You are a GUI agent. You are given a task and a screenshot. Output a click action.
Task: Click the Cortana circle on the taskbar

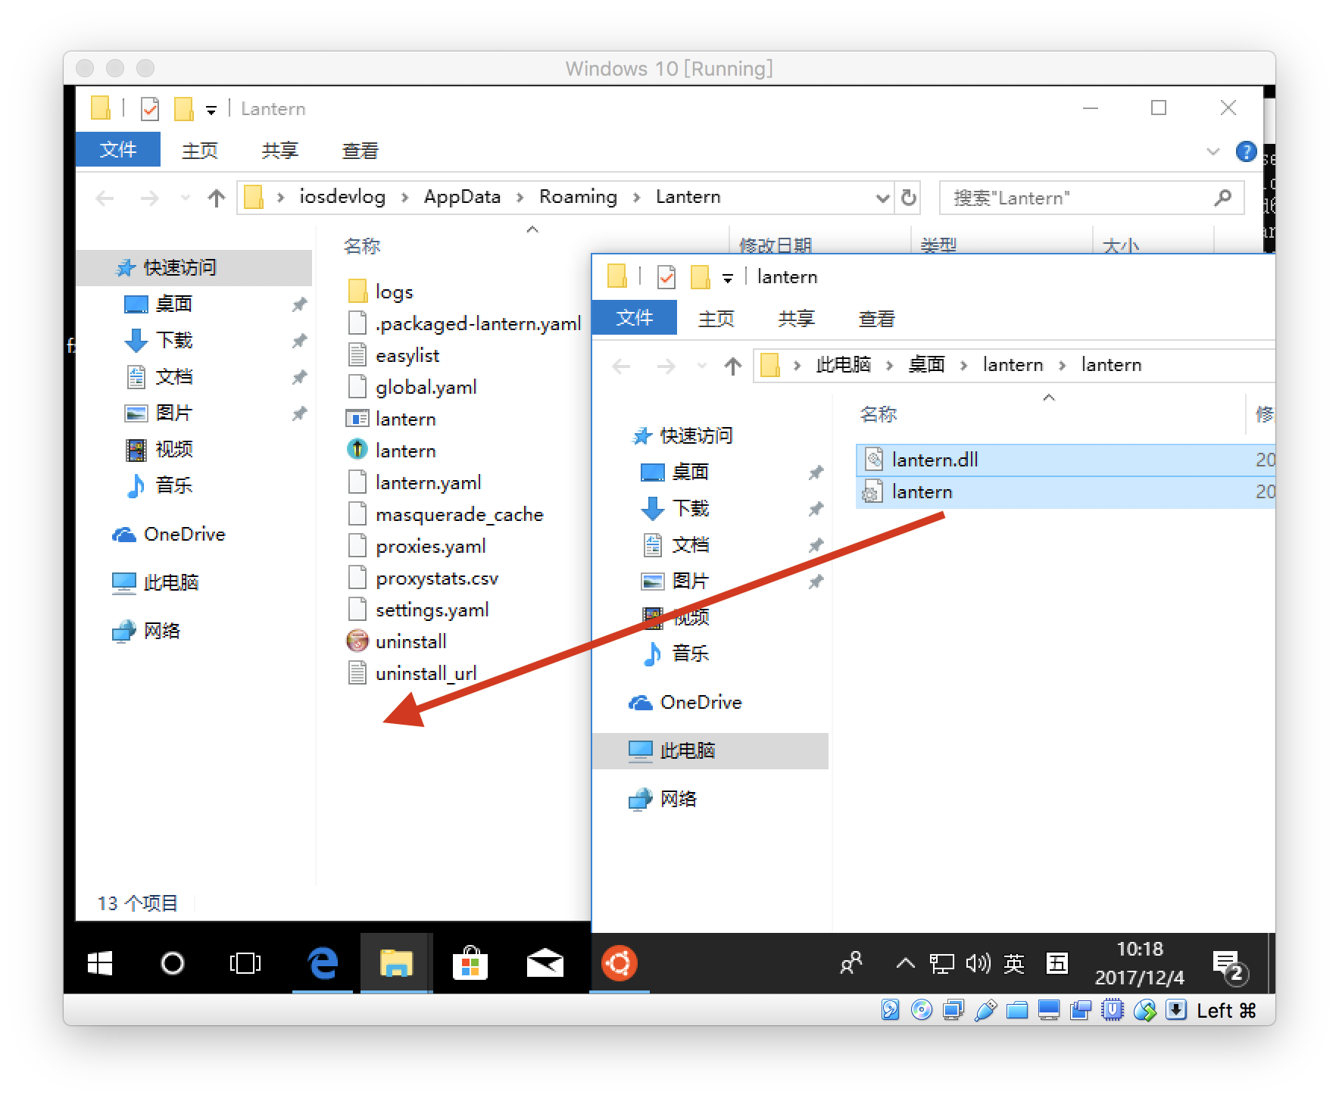(173, 963)
